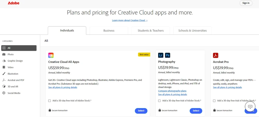The image size is (259, 117).
Task: Click the Acrobat and PDF icon
Action: 4,80
